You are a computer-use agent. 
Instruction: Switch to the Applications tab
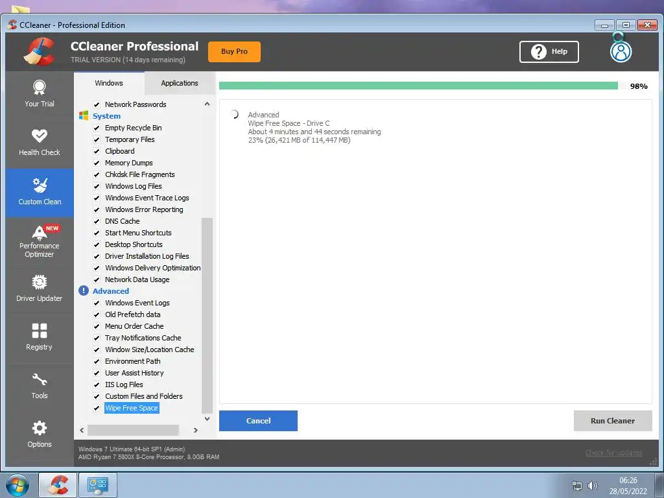pyautogui.click(x=180, y=83)
